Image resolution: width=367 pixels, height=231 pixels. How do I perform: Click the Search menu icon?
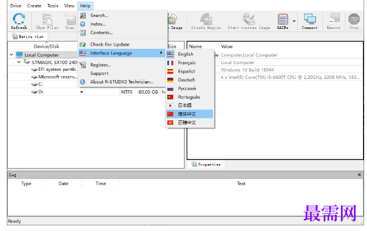tap(83, 15)
